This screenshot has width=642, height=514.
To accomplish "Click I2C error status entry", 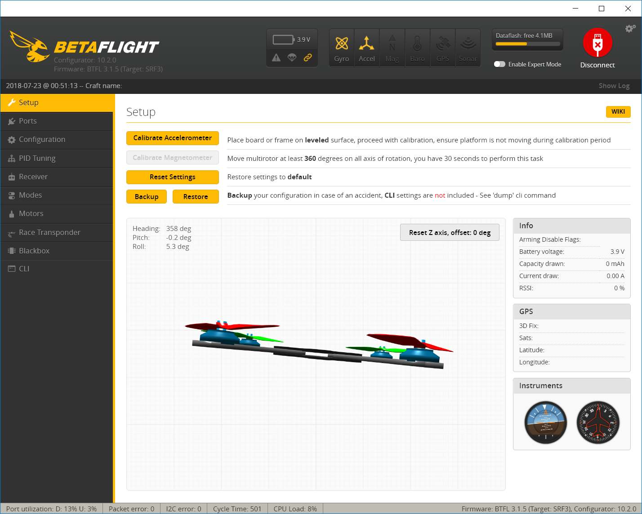I will 183,509.
